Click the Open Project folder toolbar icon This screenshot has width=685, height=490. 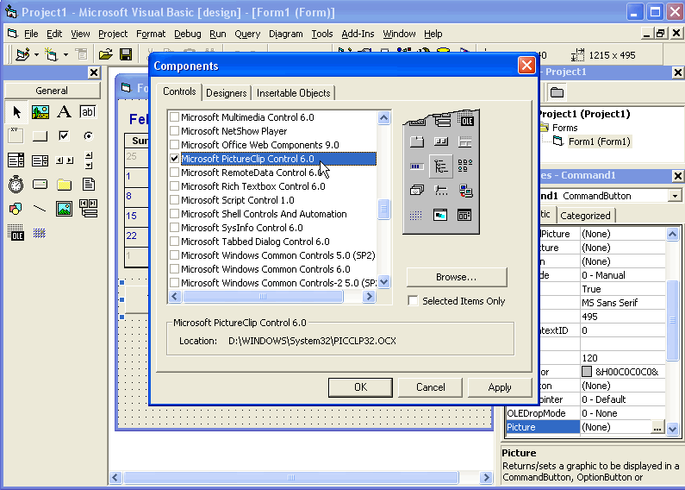pyautogui.click(x=105, y=54)
